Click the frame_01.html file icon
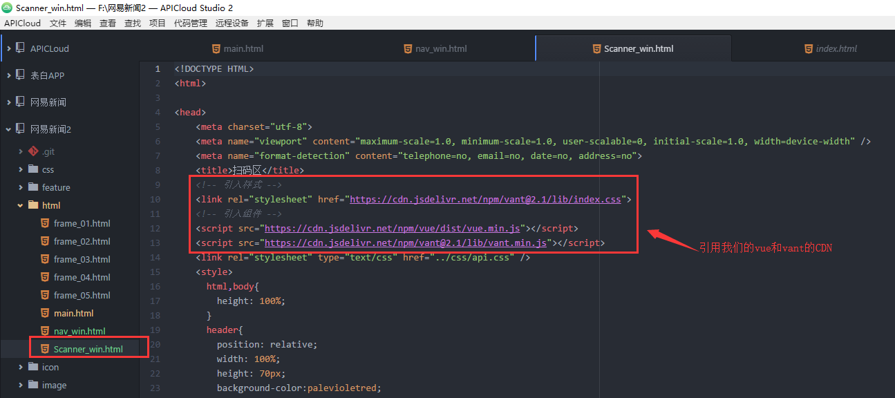The height and width of the screenshot is (398, 895). point(44,222)
